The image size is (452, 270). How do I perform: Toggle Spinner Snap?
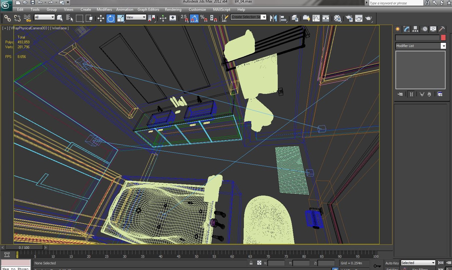pos(213,18)
